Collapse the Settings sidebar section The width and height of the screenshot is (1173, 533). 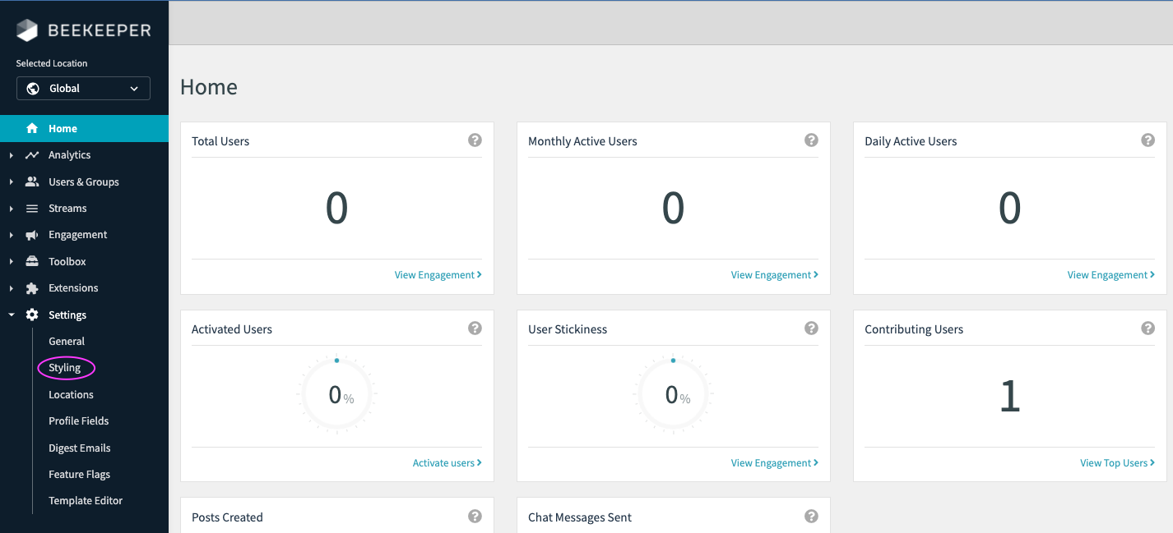tap(12, 315)
